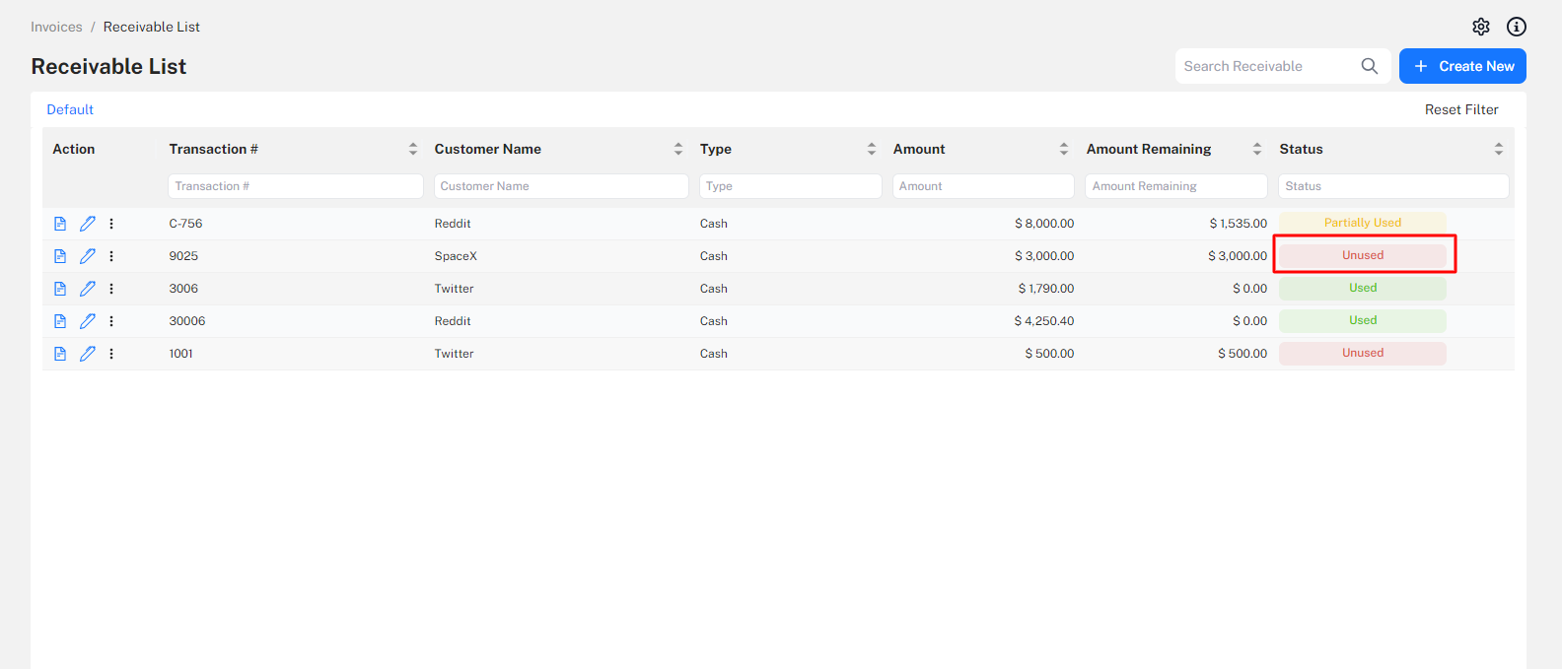Click Type filter input
The image size is (1562, 669).
791,186
